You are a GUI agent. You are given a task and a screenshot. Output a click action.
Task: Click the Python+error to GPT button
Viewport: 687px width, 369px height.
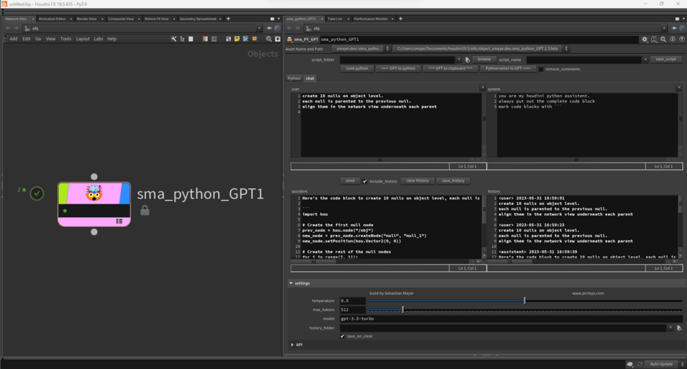508,69
